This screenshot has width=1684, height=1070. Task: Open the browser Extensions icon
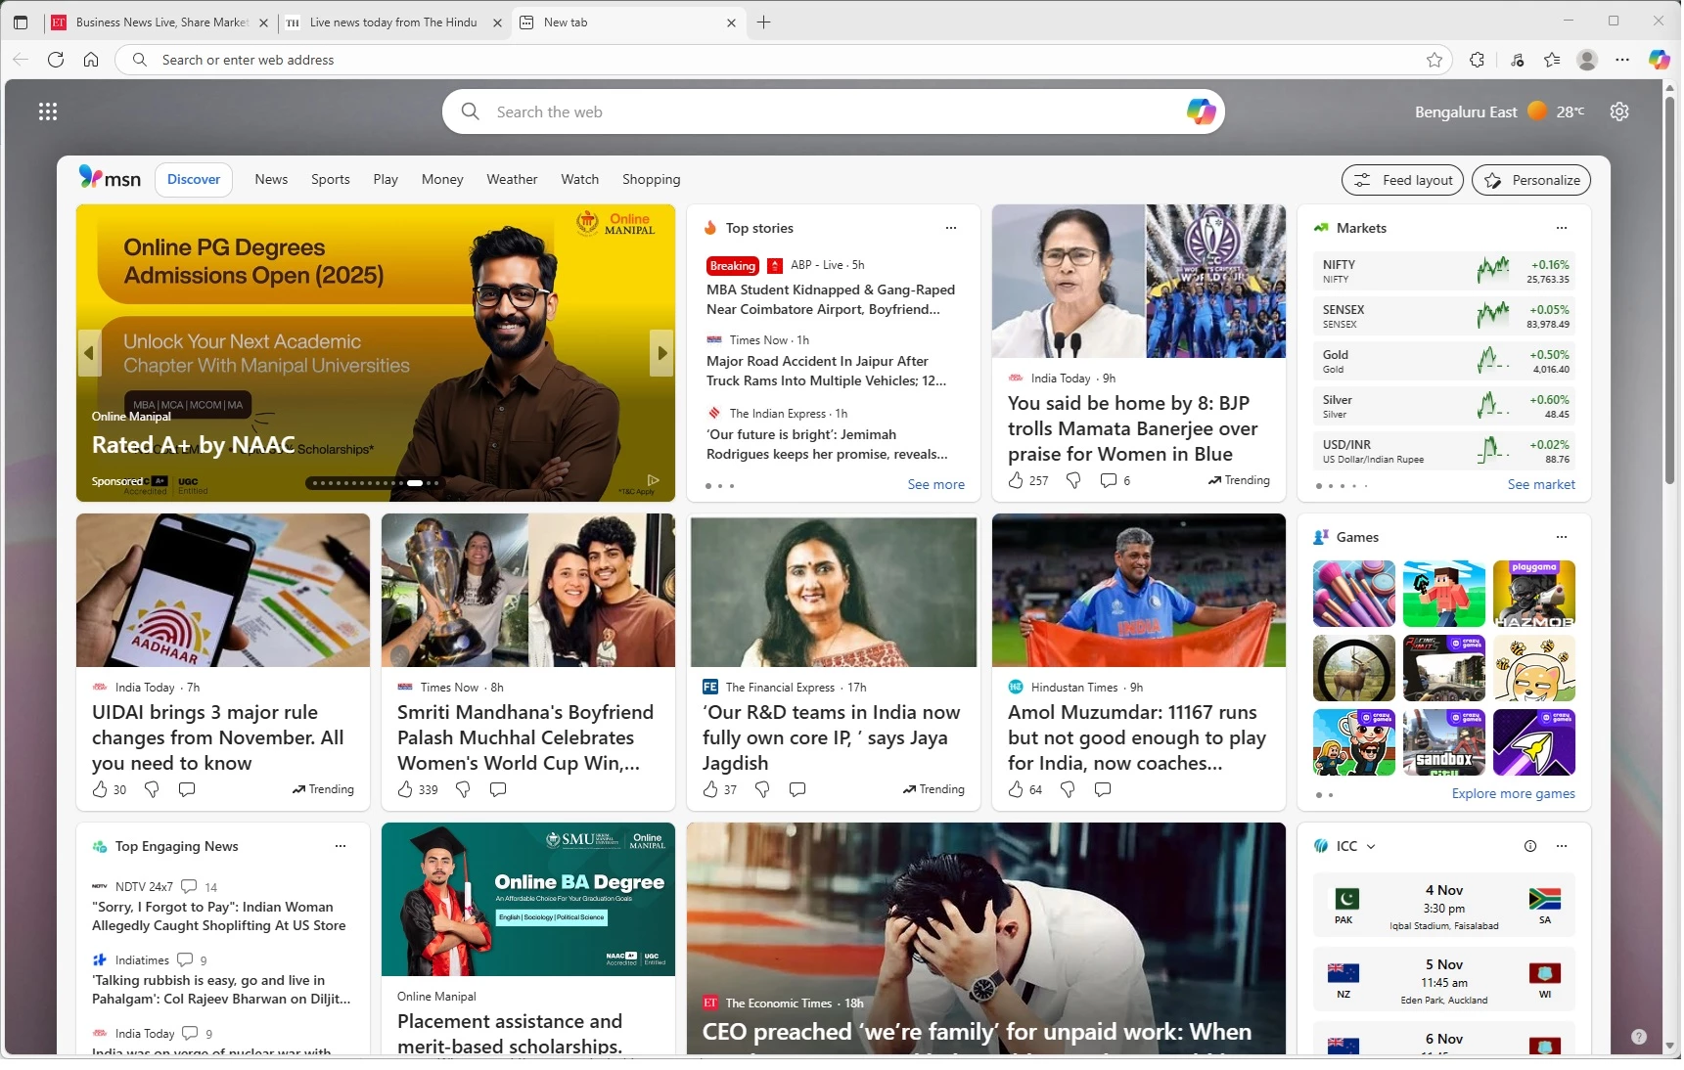pyautogui.click(x=1478, y=60)
